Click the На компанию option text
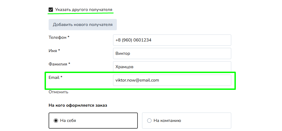This screenshot has height=131, width=282. click(167, 121)
